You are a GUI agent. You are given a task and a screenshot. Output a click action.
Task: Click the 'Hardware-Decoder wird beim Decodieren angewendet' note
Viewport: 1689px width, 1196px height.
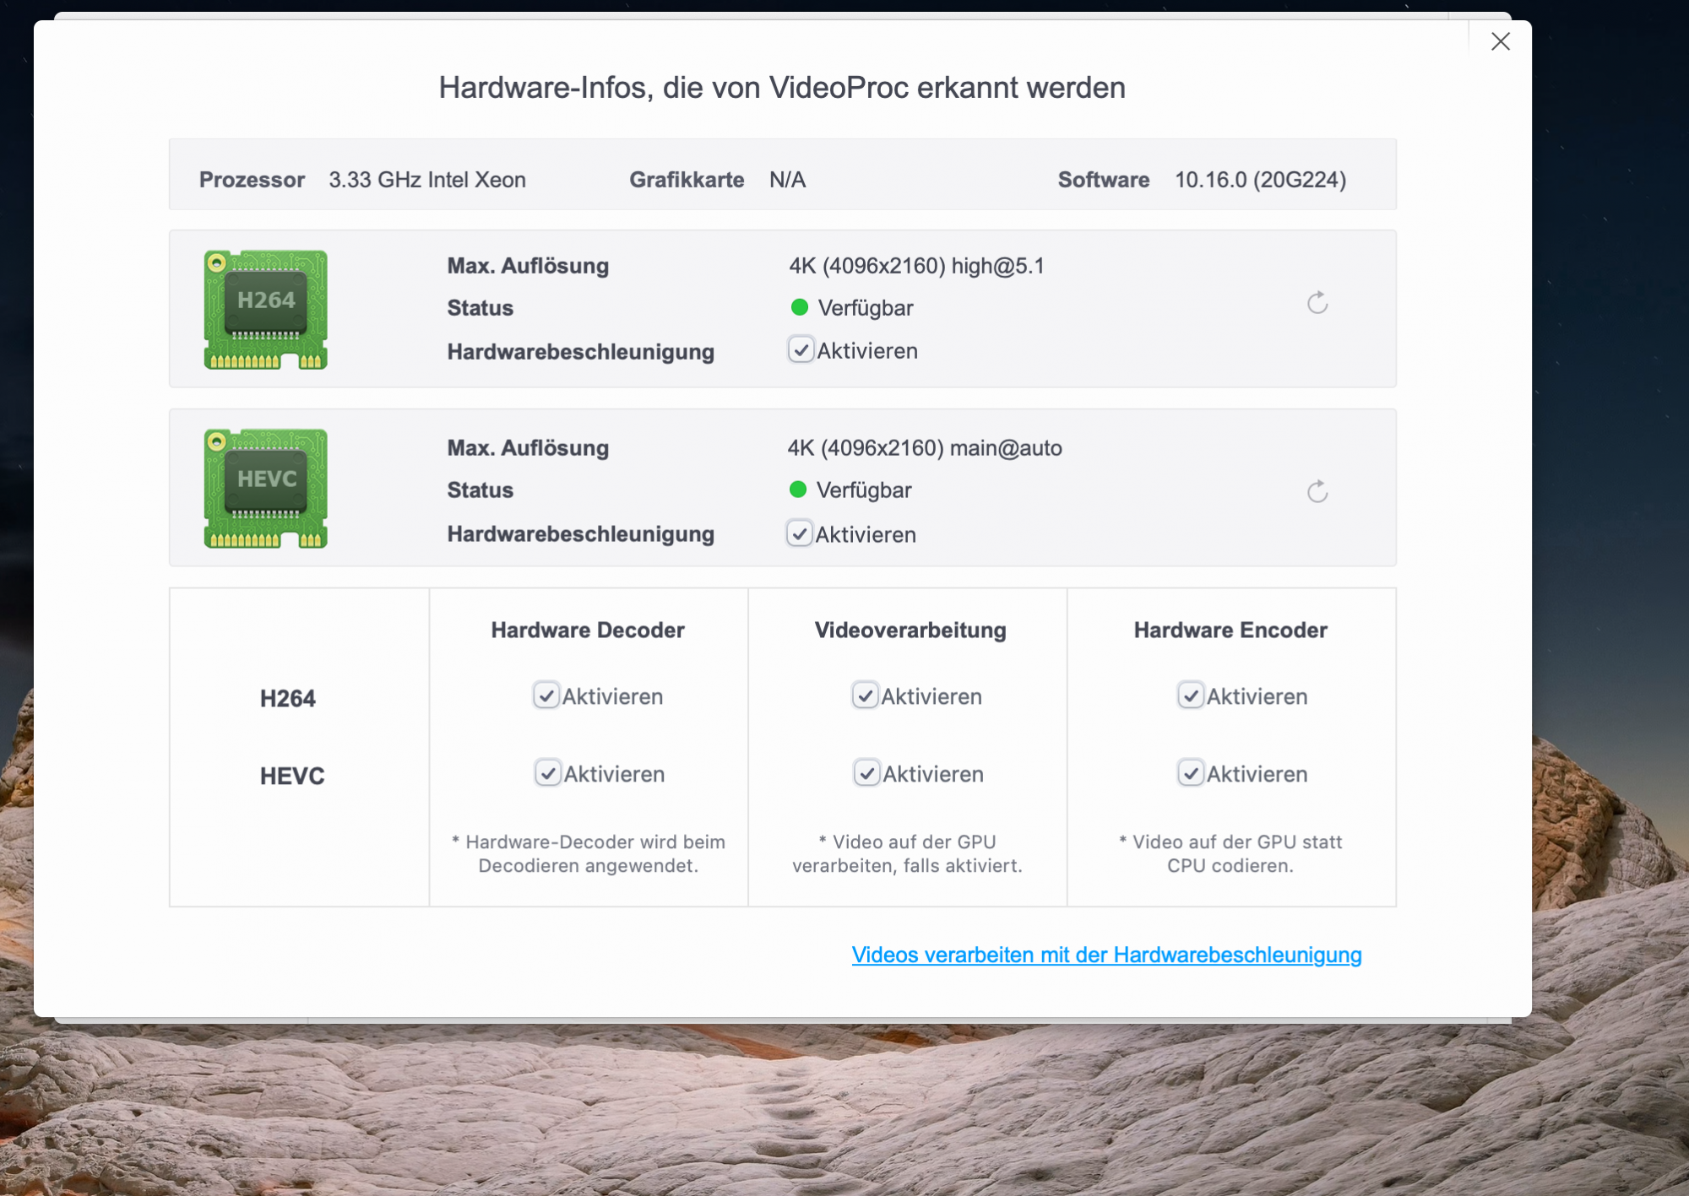click(x=589, y=853)
